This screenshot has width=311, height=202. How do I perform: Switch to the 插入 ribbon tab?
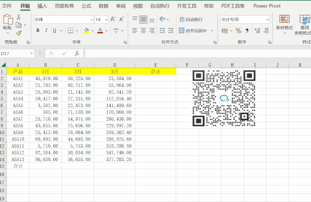pos(42,6)
